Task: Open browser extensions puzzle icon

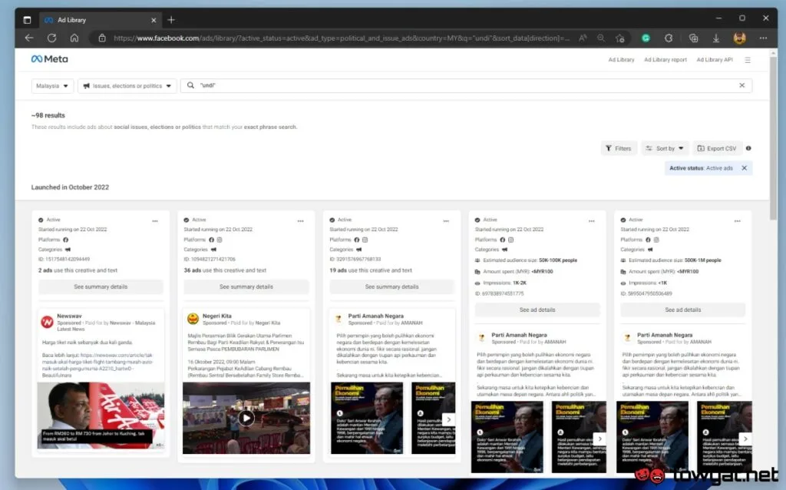Action: [x=669, y=38]
